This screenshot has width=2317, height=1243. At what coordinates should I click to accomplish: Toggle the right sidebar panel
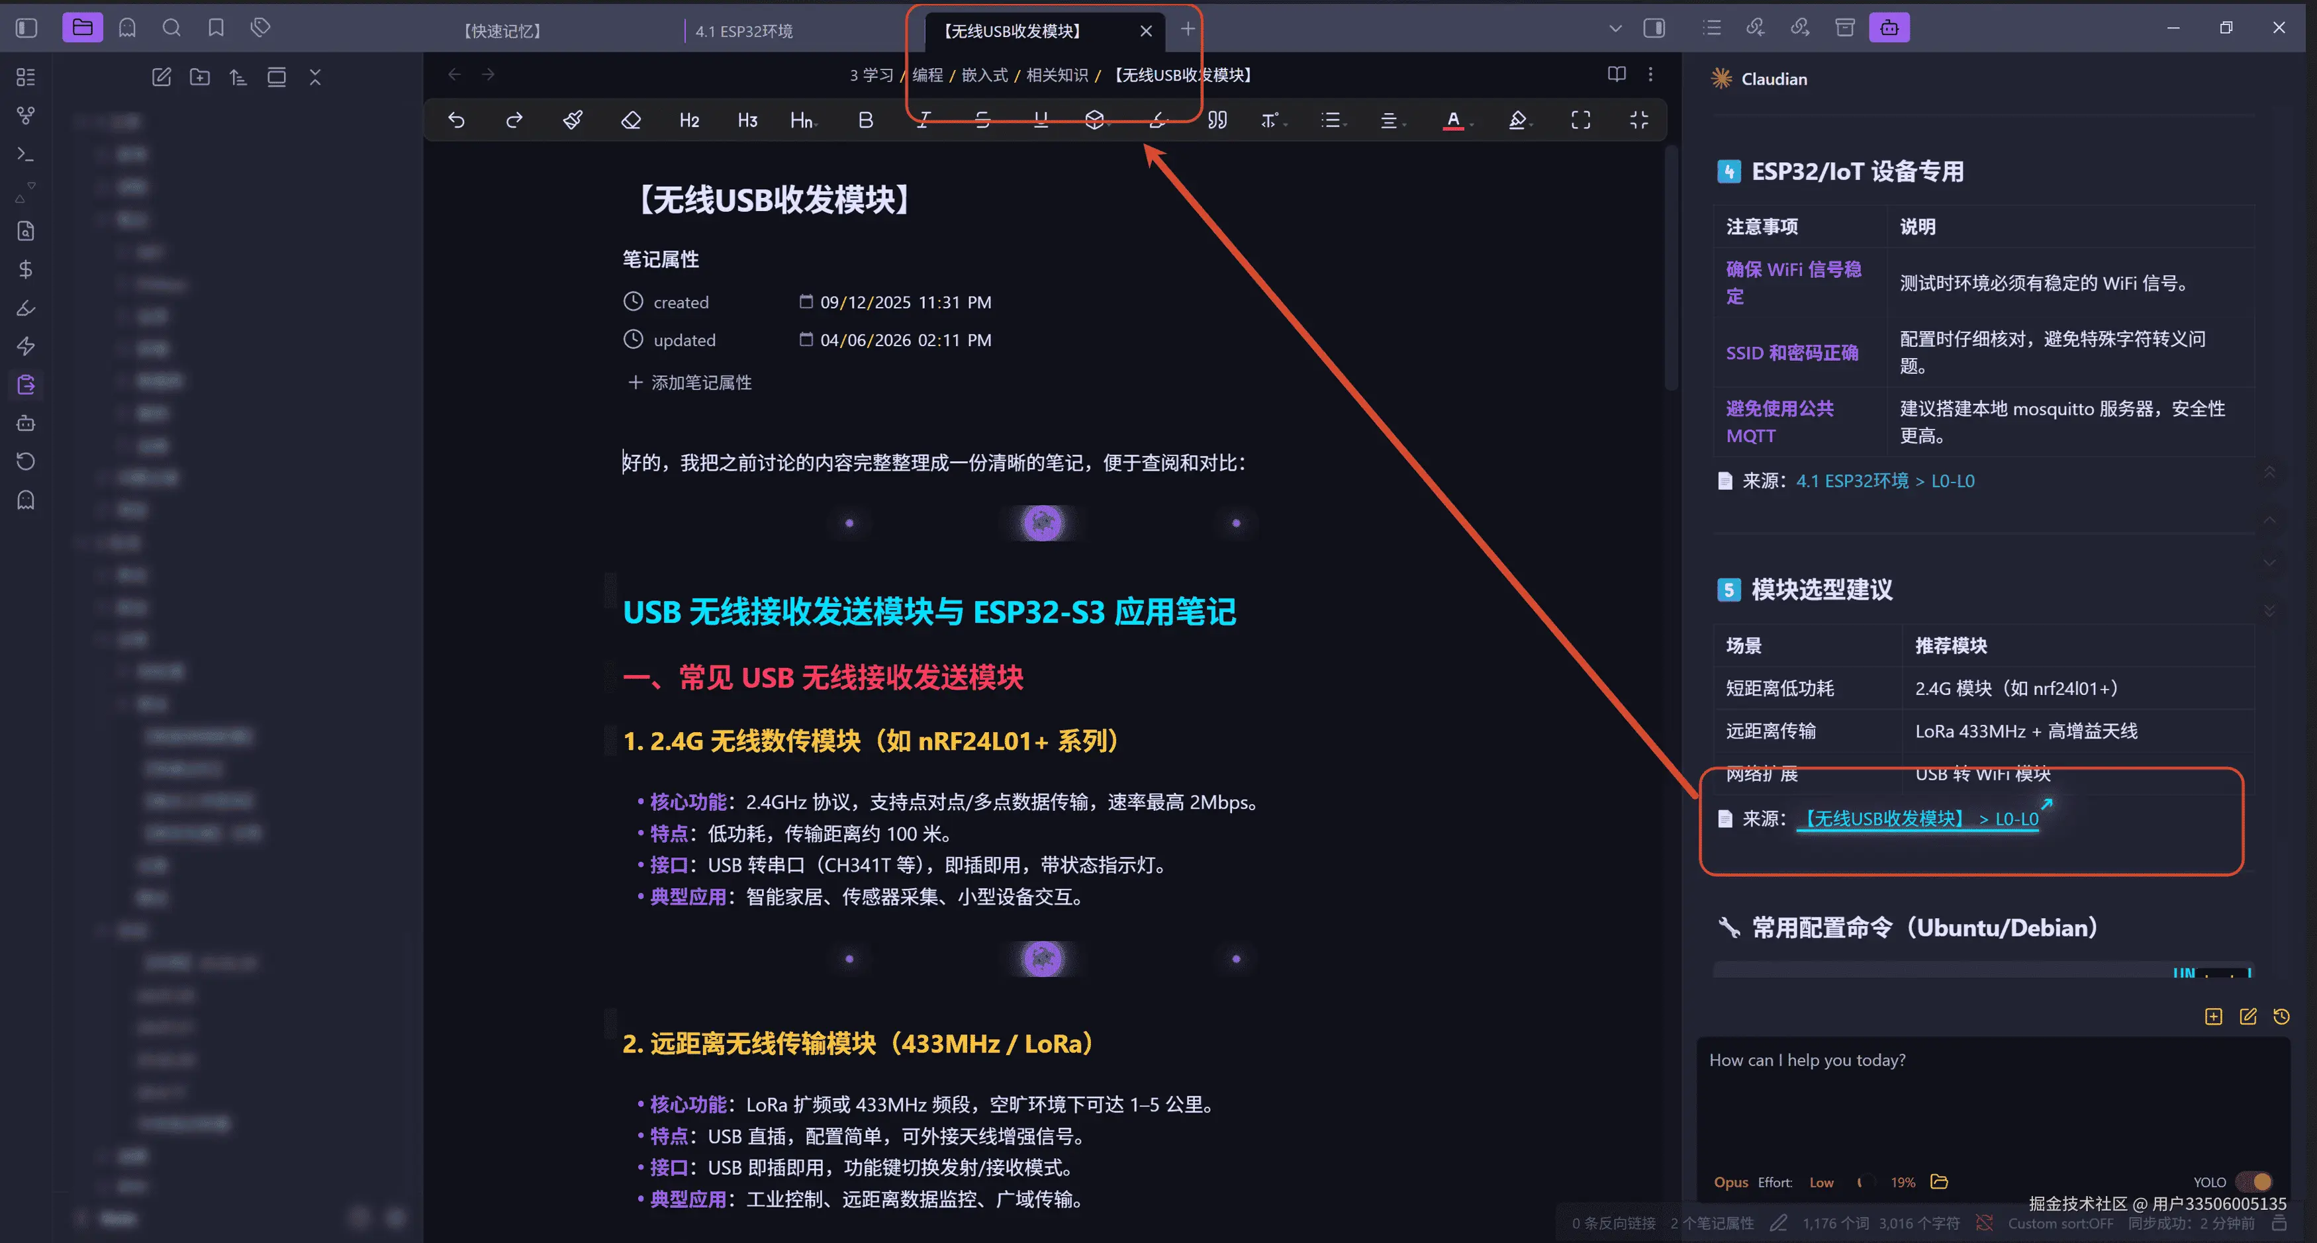click(x=1653, y=28)
